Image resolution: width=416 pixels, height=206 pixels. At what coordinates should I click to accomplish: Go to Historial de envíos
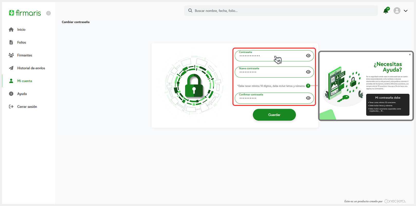[31, 68]
